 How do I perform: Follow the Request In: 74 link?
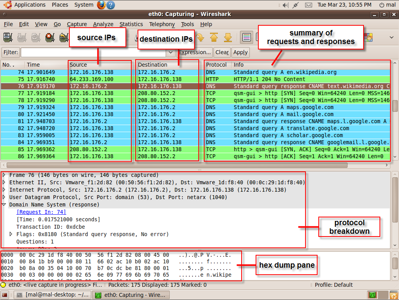coord(41,212)
